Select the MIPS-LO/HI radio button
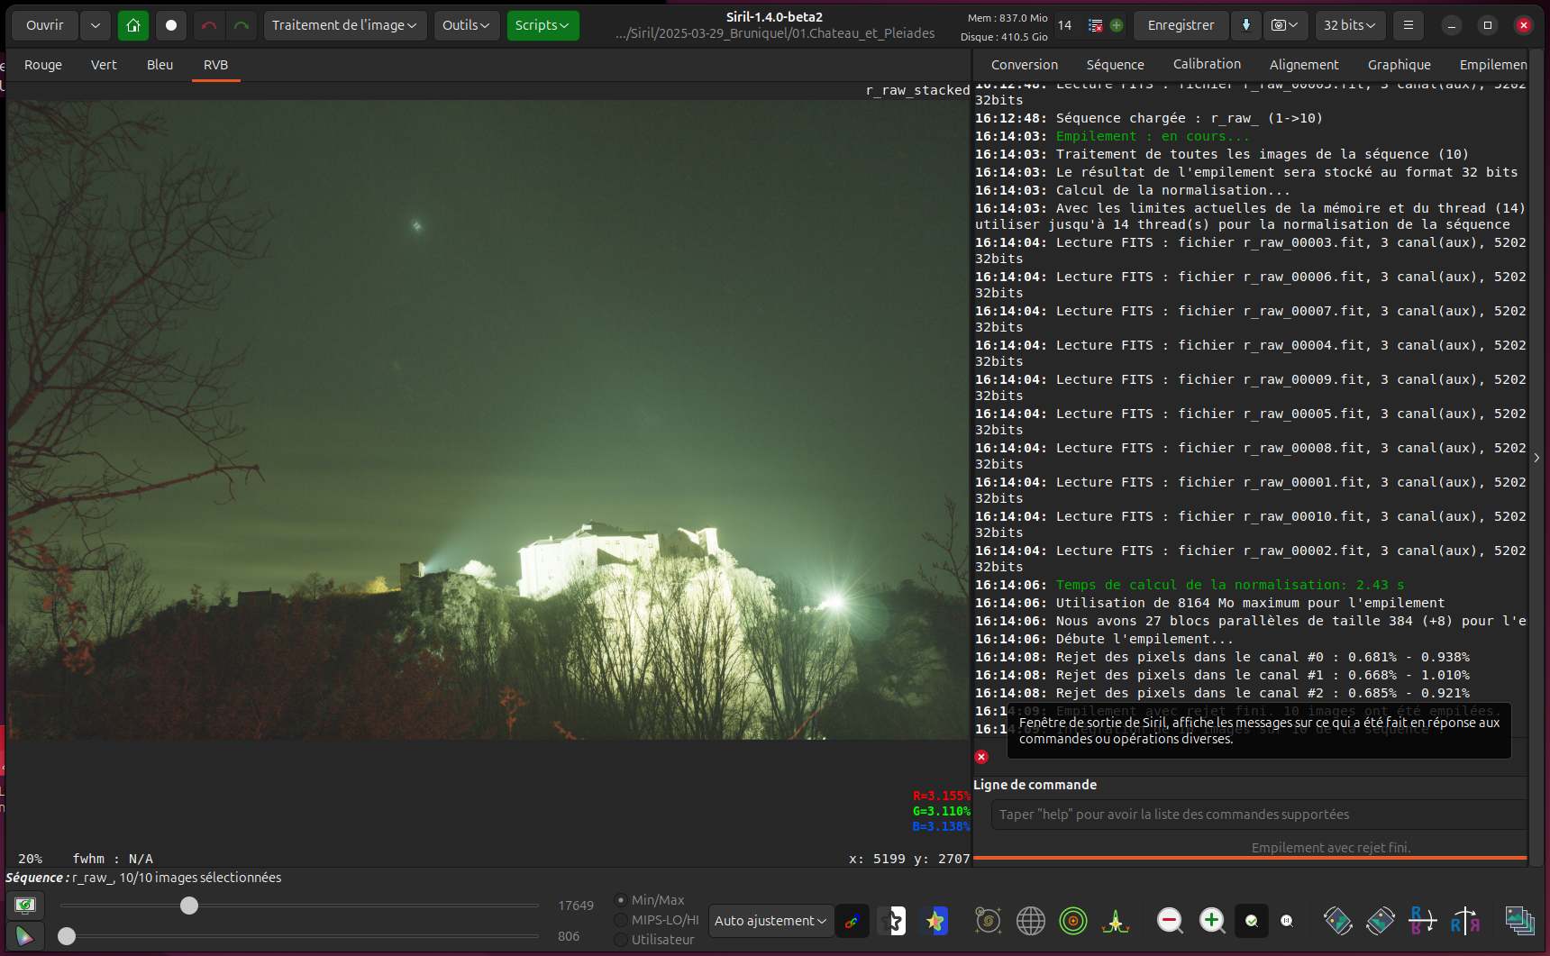 click(621, 920)
